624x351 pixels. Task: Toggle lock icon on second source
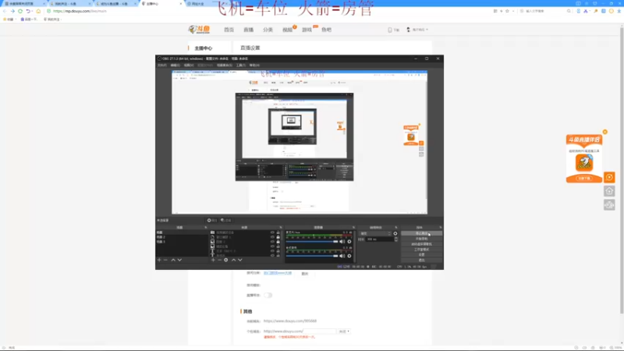[x=278, y=237]
